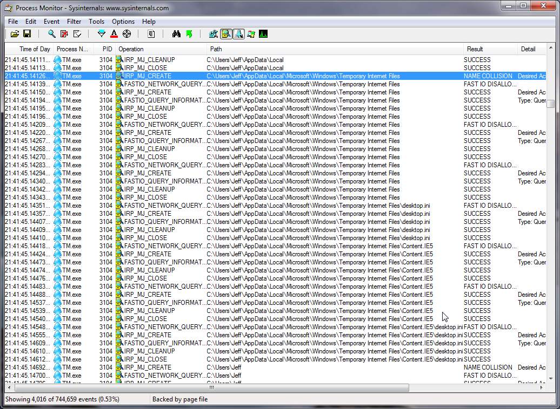Viewport: 560px width, 409px height.
Task: Sort by the Operation column header
Action: [x=161, y=49]
